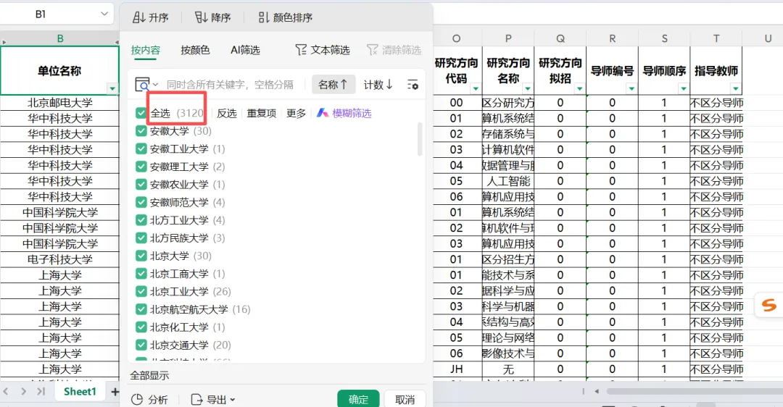Uncheck 北方民族大学 checkbox

click(x=141, y=238)
